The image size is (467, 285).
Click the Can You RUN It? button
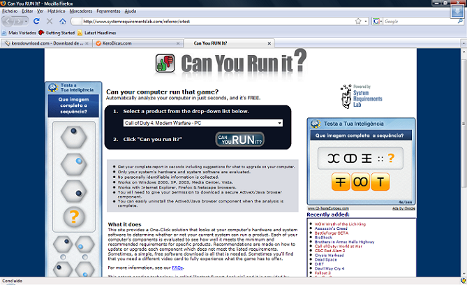(239, 139)
